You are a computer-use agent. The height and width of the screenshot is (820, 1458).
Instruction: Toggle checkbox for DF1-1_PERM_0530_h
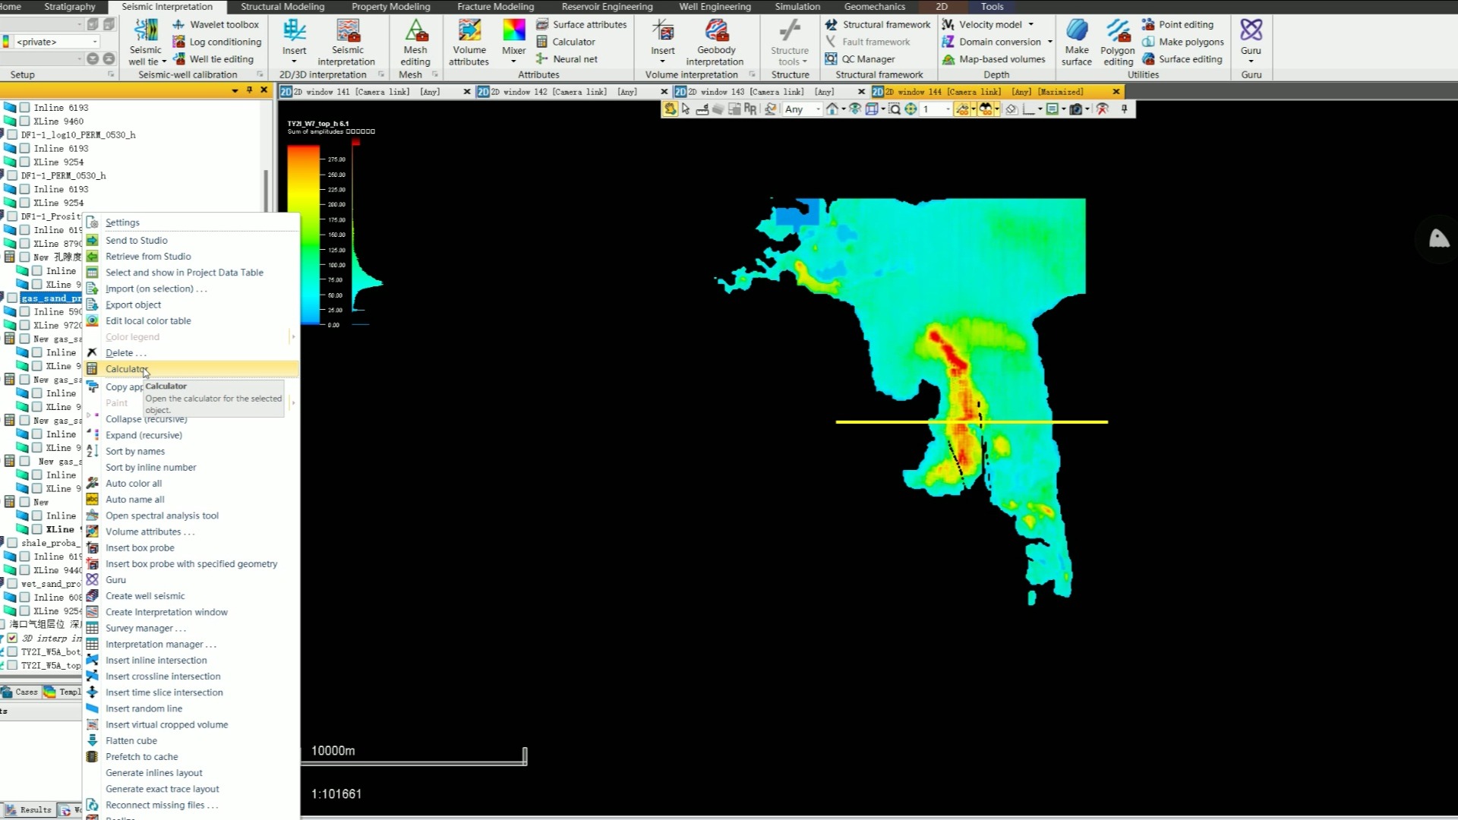click(x=13, y=176)
